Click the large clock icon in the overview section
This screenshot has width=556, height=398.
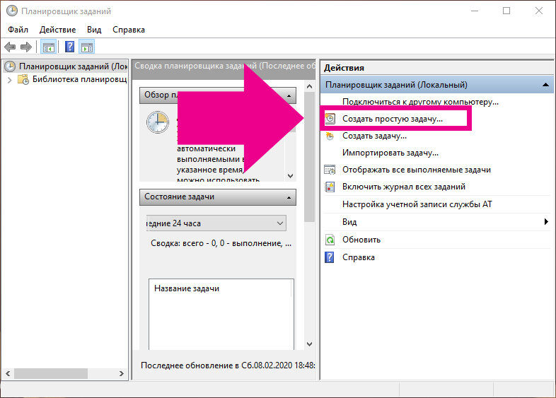(158, 122)
